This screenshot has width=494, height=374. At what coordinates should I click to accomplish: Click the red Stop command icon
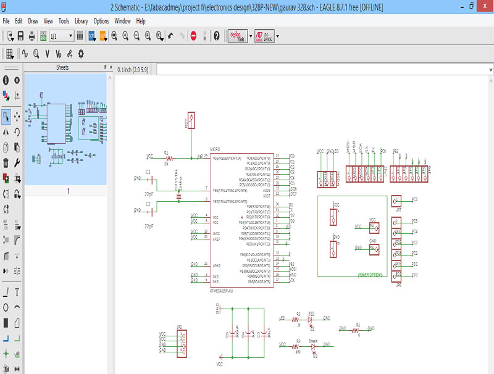[x=193, y=36]
